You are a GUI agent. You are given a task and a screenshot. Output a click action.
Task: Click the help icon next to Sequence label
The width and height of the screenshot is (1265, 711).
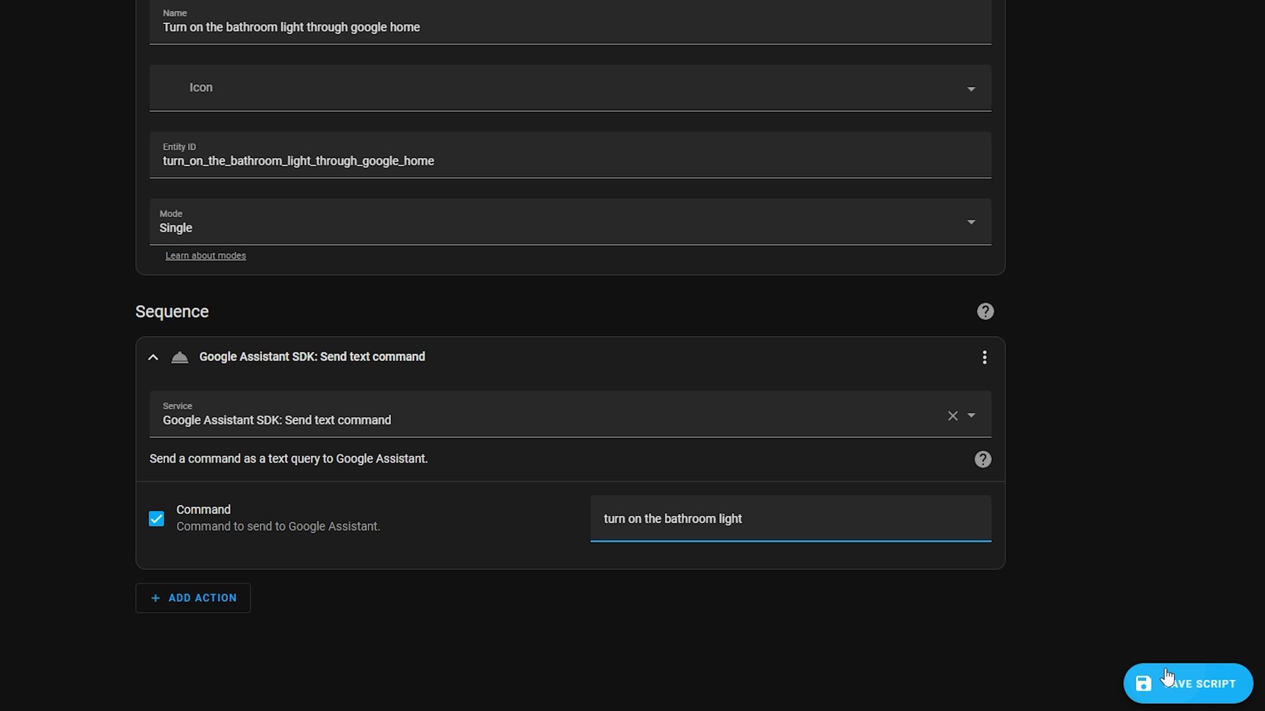pyautogui.click(x=985, y=311)
